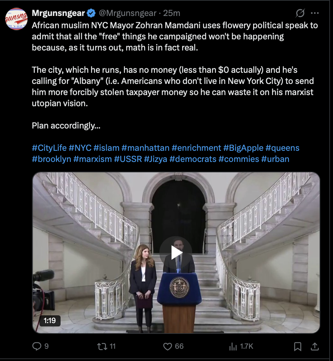
Task: Click the 1:19 video duration badge
Action: (x=50, y=321)
